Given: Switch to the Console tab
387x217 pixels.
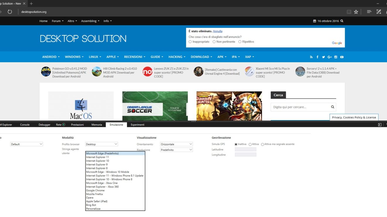Looking at the screenshot, I should coord(25,125).
